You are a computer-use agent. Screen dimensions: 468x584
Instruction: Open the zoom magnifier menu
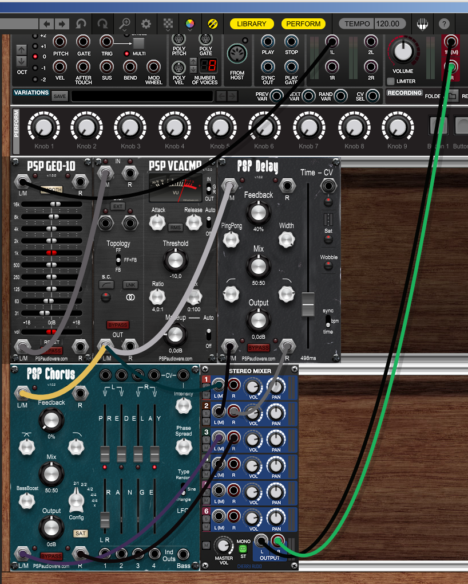click(124, 24)
